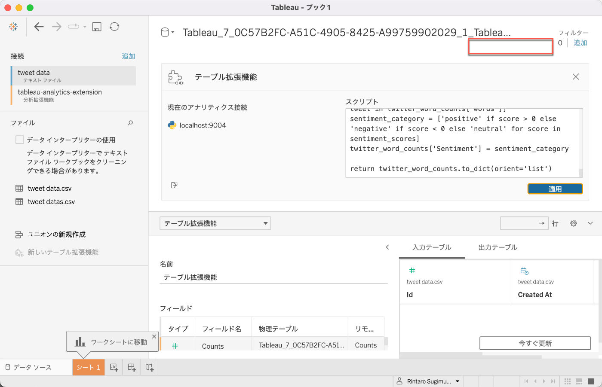Open the replay animation dropdown arrow

[x=85, y=27]
